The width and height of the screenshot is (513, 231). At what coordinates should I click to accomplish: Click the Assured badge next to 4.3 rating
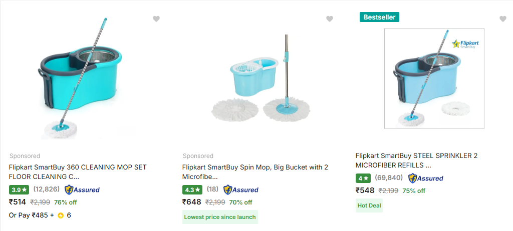pyautogui.click(x=241, y=189)
